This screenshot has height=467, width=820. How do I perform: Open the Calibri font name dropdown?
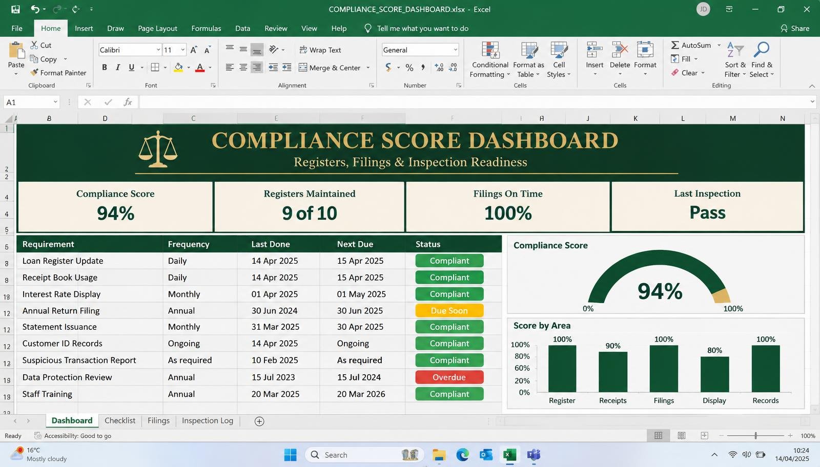[158, 50]
